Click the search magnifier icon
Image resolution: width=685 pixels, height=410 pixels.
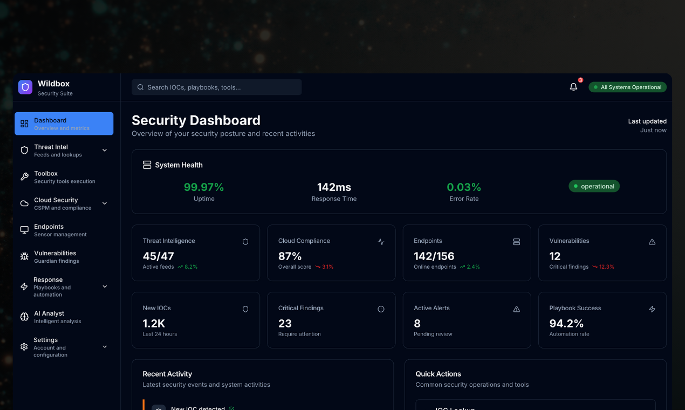coord(140,87)
